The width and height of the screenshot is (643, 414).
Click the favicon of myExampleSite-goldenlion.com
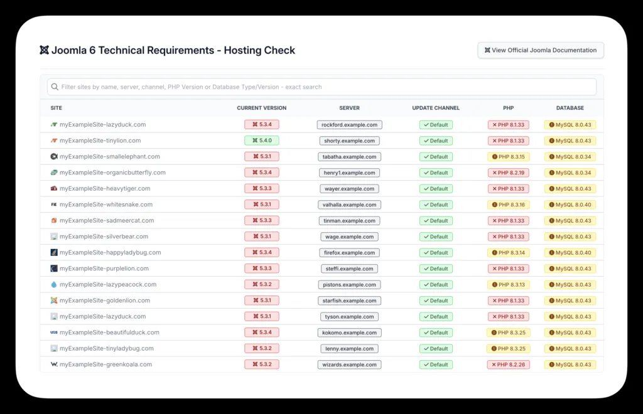53,300
